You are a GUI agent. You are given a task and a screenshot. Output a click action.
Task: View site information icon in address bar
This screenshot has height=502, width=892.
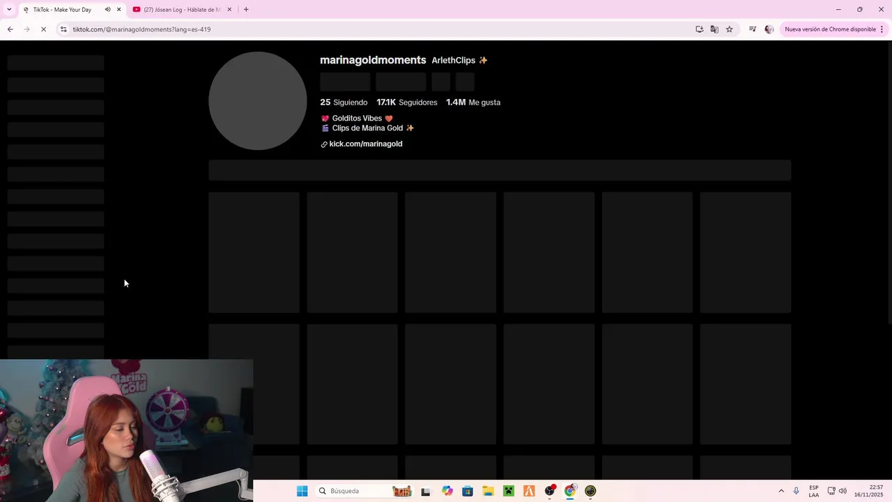click(63, 29)
